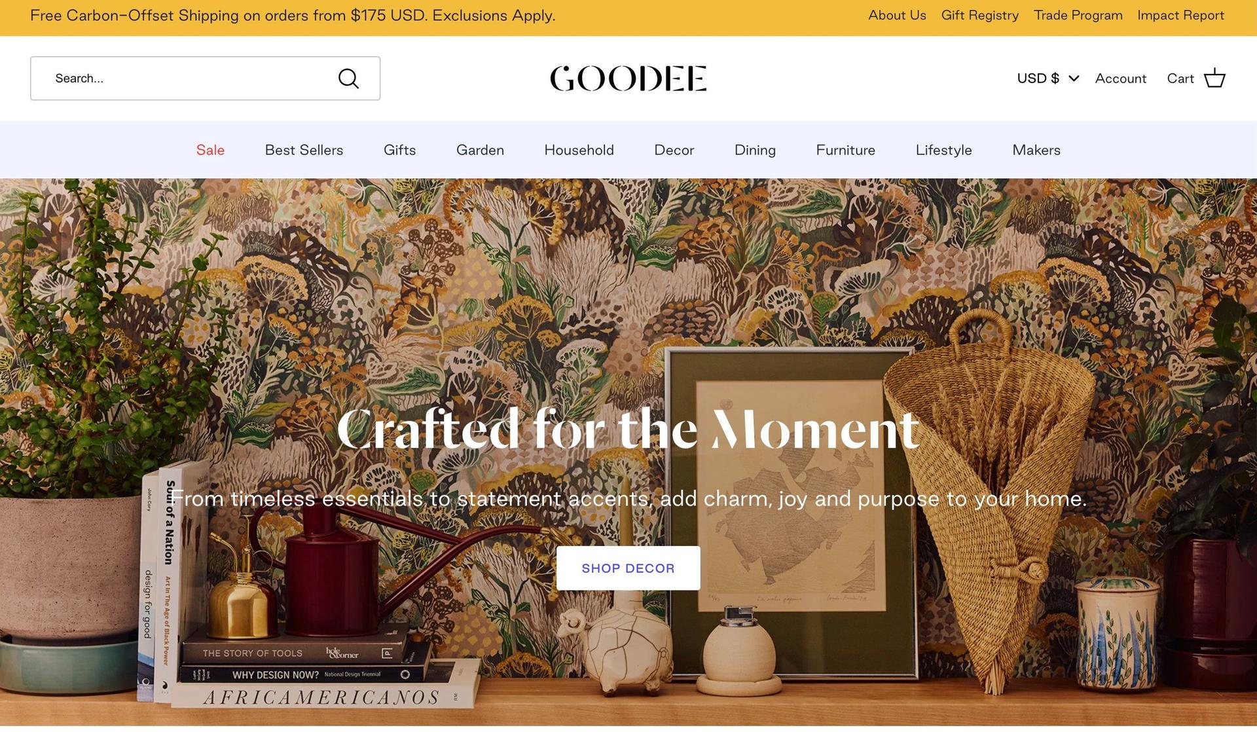The width and height of the screenshot is (1257, 732).
Task: Select the Gifts navigation item
Action: coord(399,150)
